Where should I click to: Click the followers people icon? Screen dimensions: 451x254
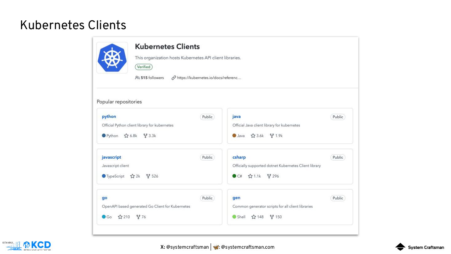[x=137, y=78]
